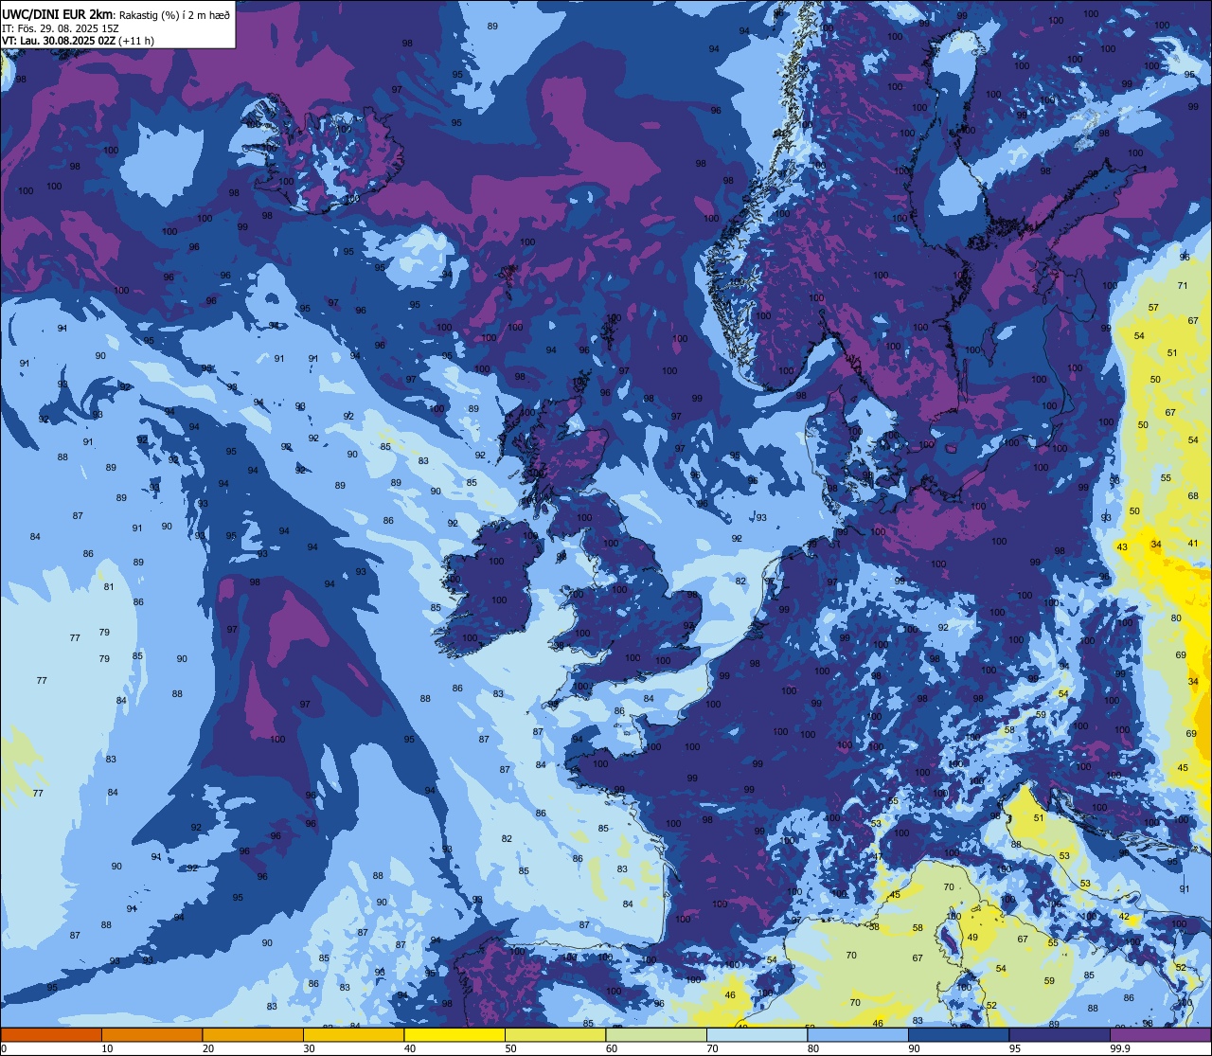This screenshot has width=1212, height=1056.
Task: Click the legend tick label 70
Action: pos(712,1048)
